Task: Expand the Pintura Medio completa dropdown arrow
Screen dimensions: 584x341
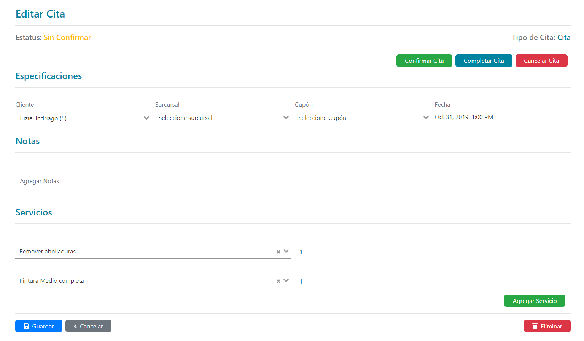Action: [286, 280]
